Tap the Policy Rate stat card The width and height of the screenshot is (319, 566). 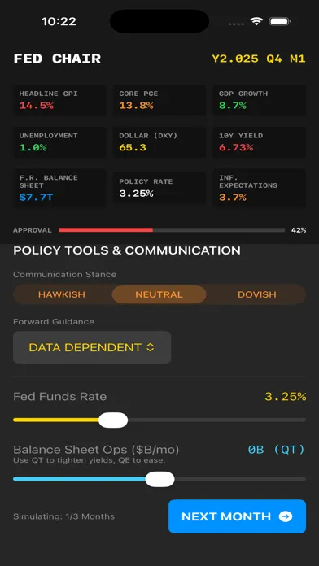point(159,188)
